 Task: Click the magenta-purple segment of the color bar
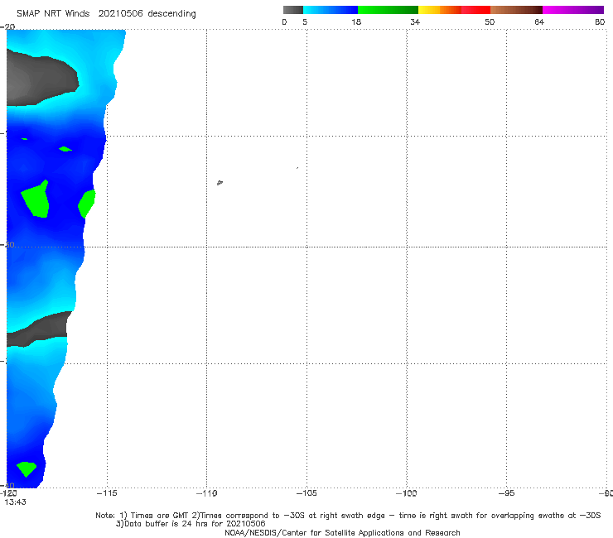point(573,10)
